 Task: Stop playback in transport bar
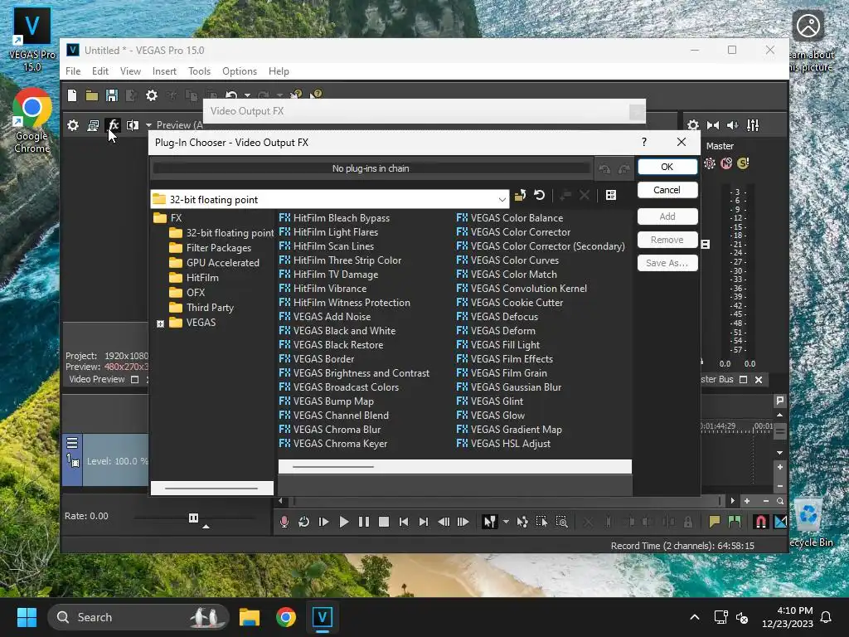click(383, 522)
